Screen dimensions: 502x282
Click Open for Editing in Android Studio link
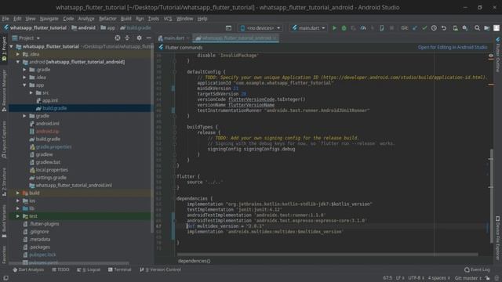[453, 47]
